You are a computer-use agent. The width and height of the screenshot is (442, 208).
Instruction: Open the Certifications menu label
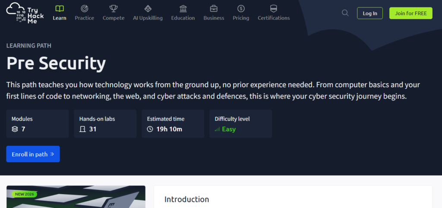(273, 18)
